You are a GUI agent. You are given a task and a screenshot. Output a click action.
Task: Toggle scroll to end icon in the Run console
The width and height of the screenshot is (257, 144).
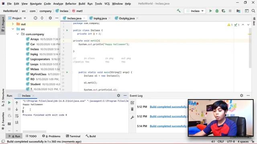coord(17,122)
